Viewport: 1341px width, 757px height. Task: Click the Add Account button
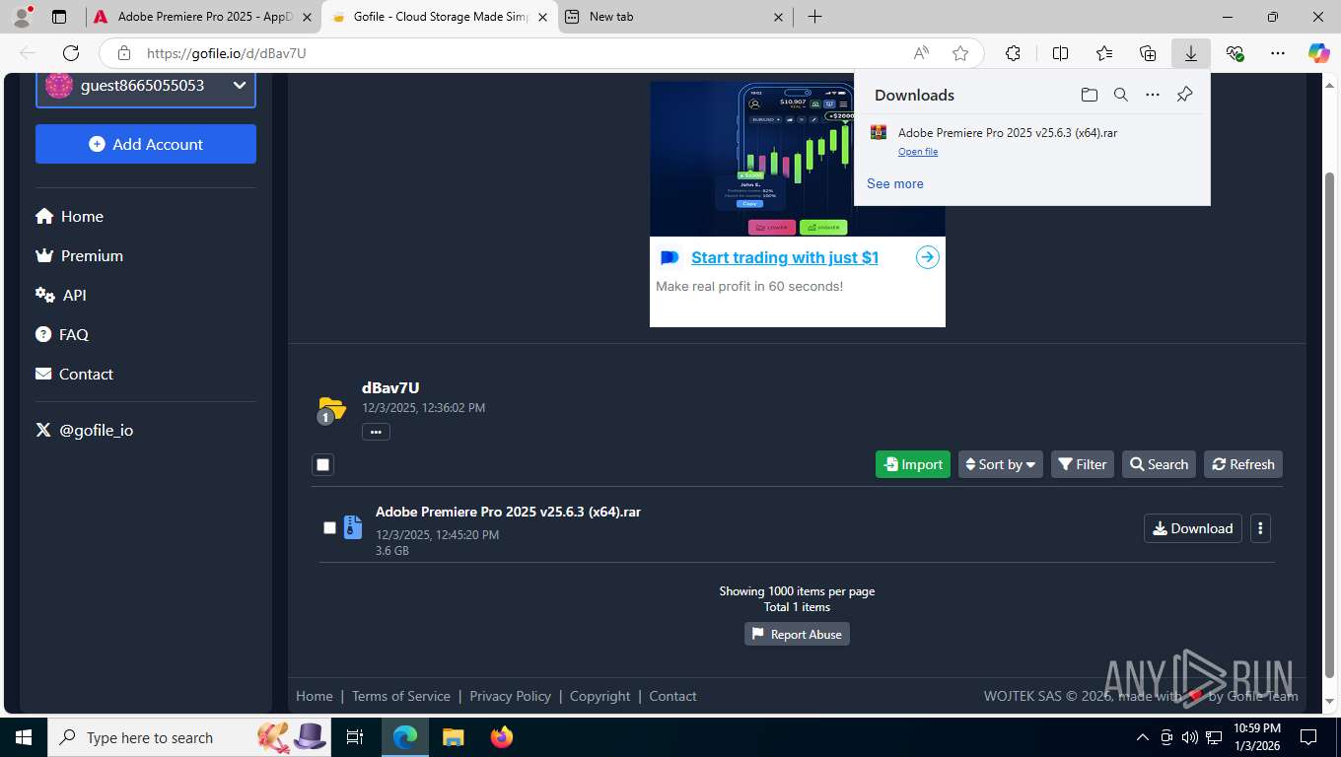click(146, 144)
